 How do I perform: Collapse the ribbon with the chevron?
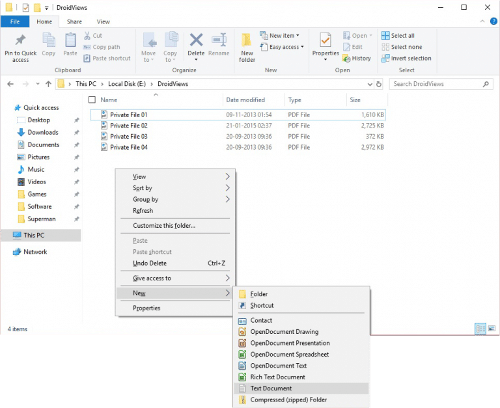482,21
